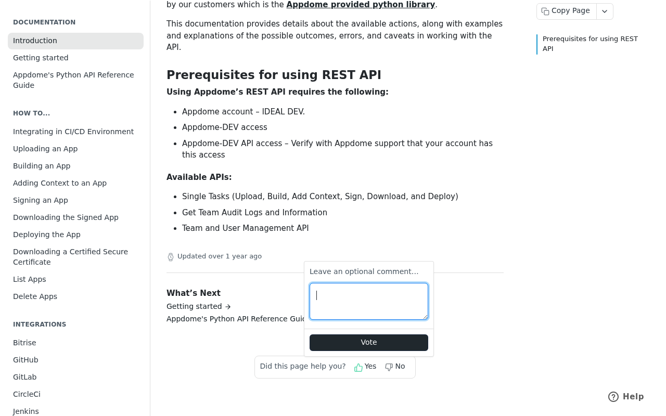Click the arrow after Getting started
Image resolution: width=666 pixels, height=416 pixels.
click(228, 307)
